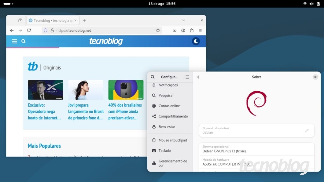Open the Firefox extensions puzzle icon
Viewport: 324px width, 182px height.
click(x=192, y=30)
